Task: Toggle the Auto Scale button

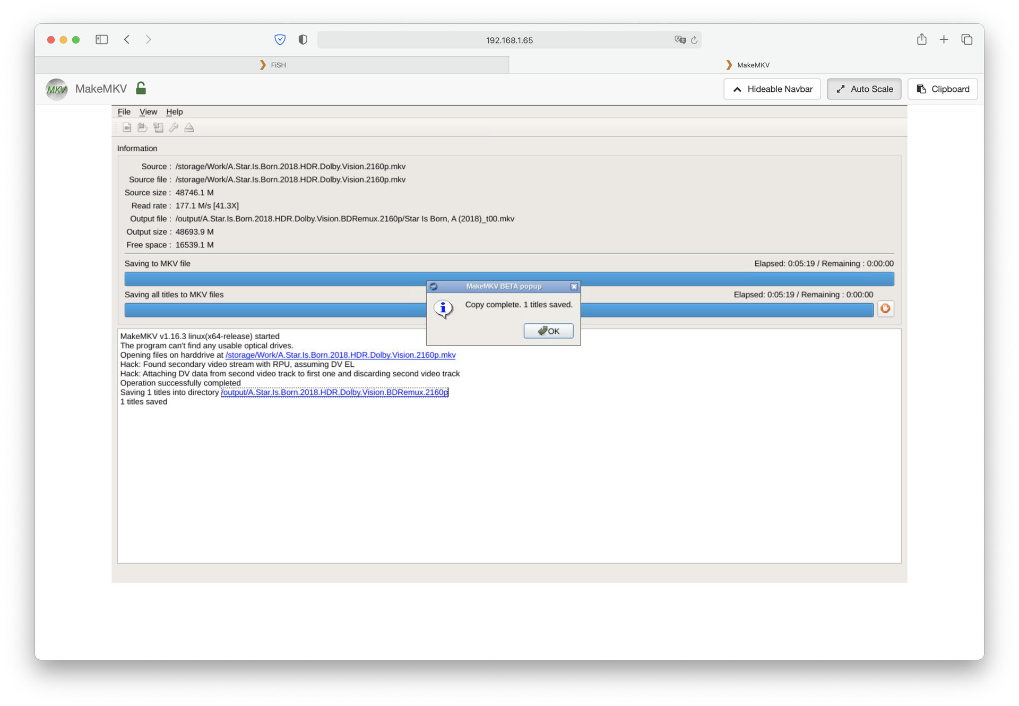Action: (x=863, y=89)
